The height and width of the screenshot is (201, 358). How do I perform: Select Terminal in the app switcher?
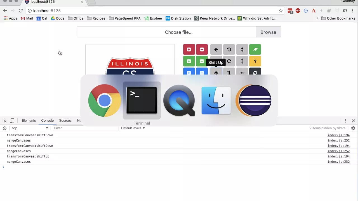142,100
